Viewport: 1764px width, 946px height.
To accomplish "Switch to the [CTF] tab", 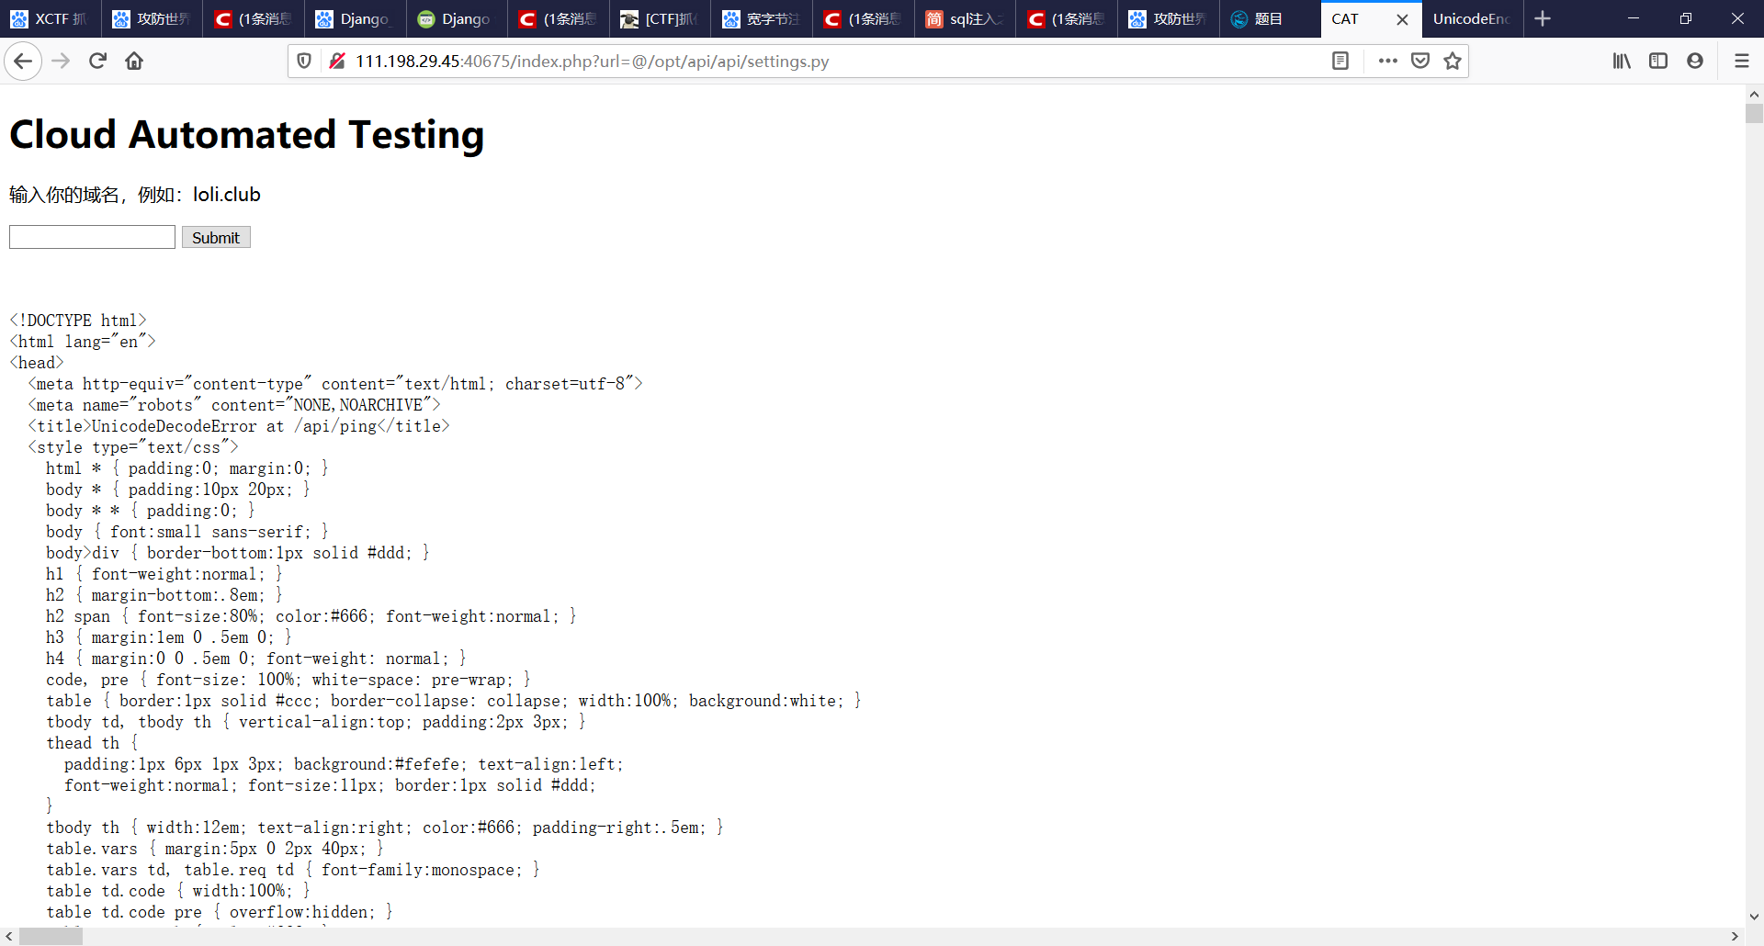I will tap(660, 18).
